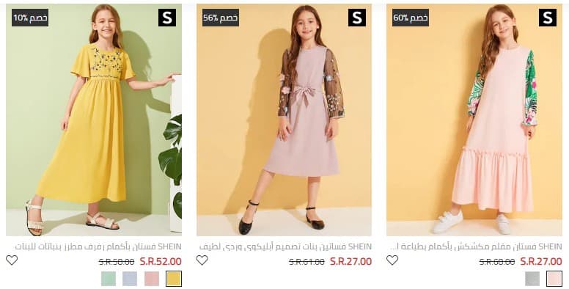Open the tropical sleeve maxi dress image

(x=474, y=120)
